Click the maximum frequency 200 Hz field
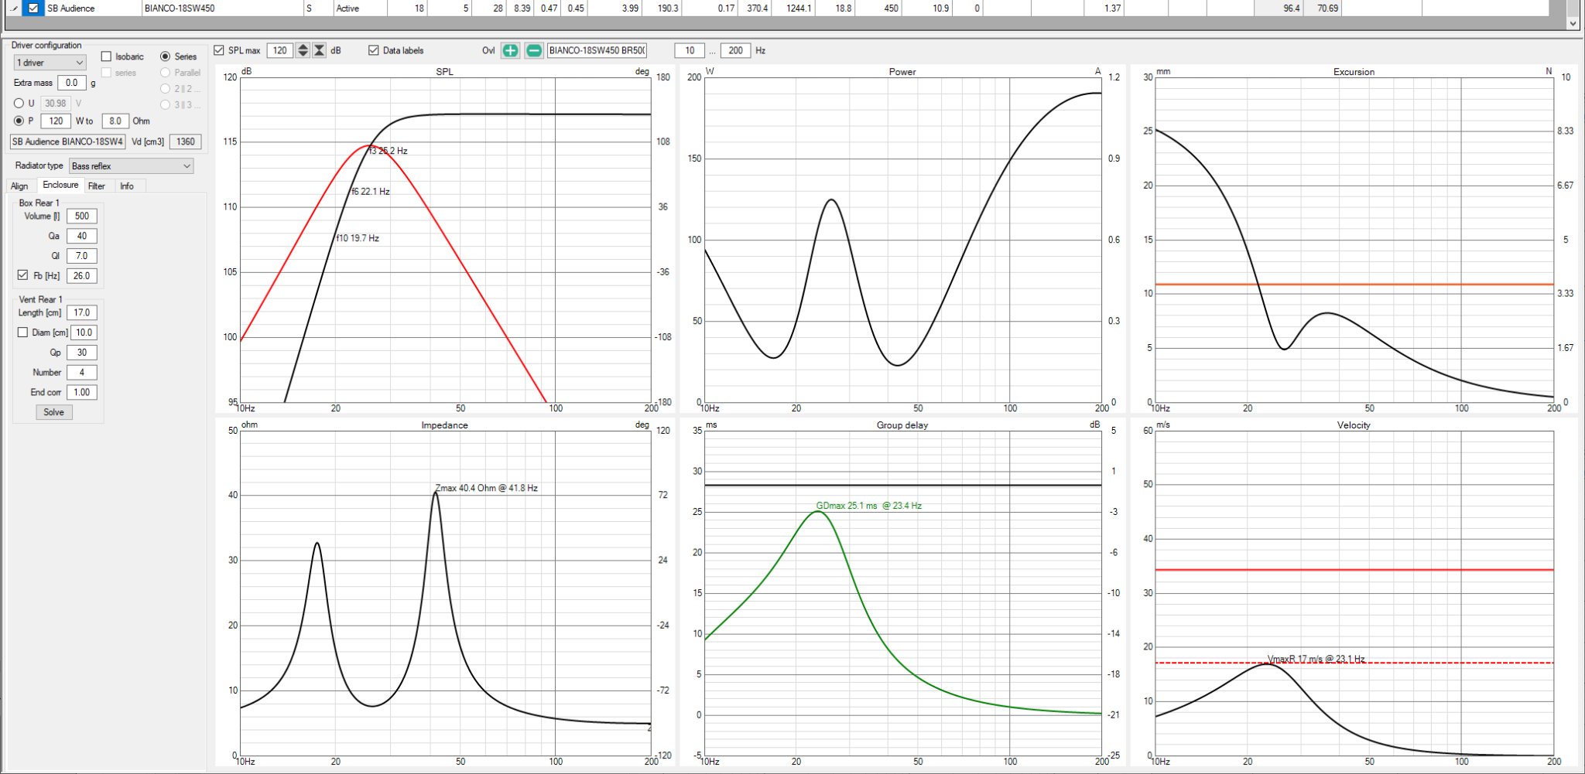 pyautogui.click(x=735, y=50)
